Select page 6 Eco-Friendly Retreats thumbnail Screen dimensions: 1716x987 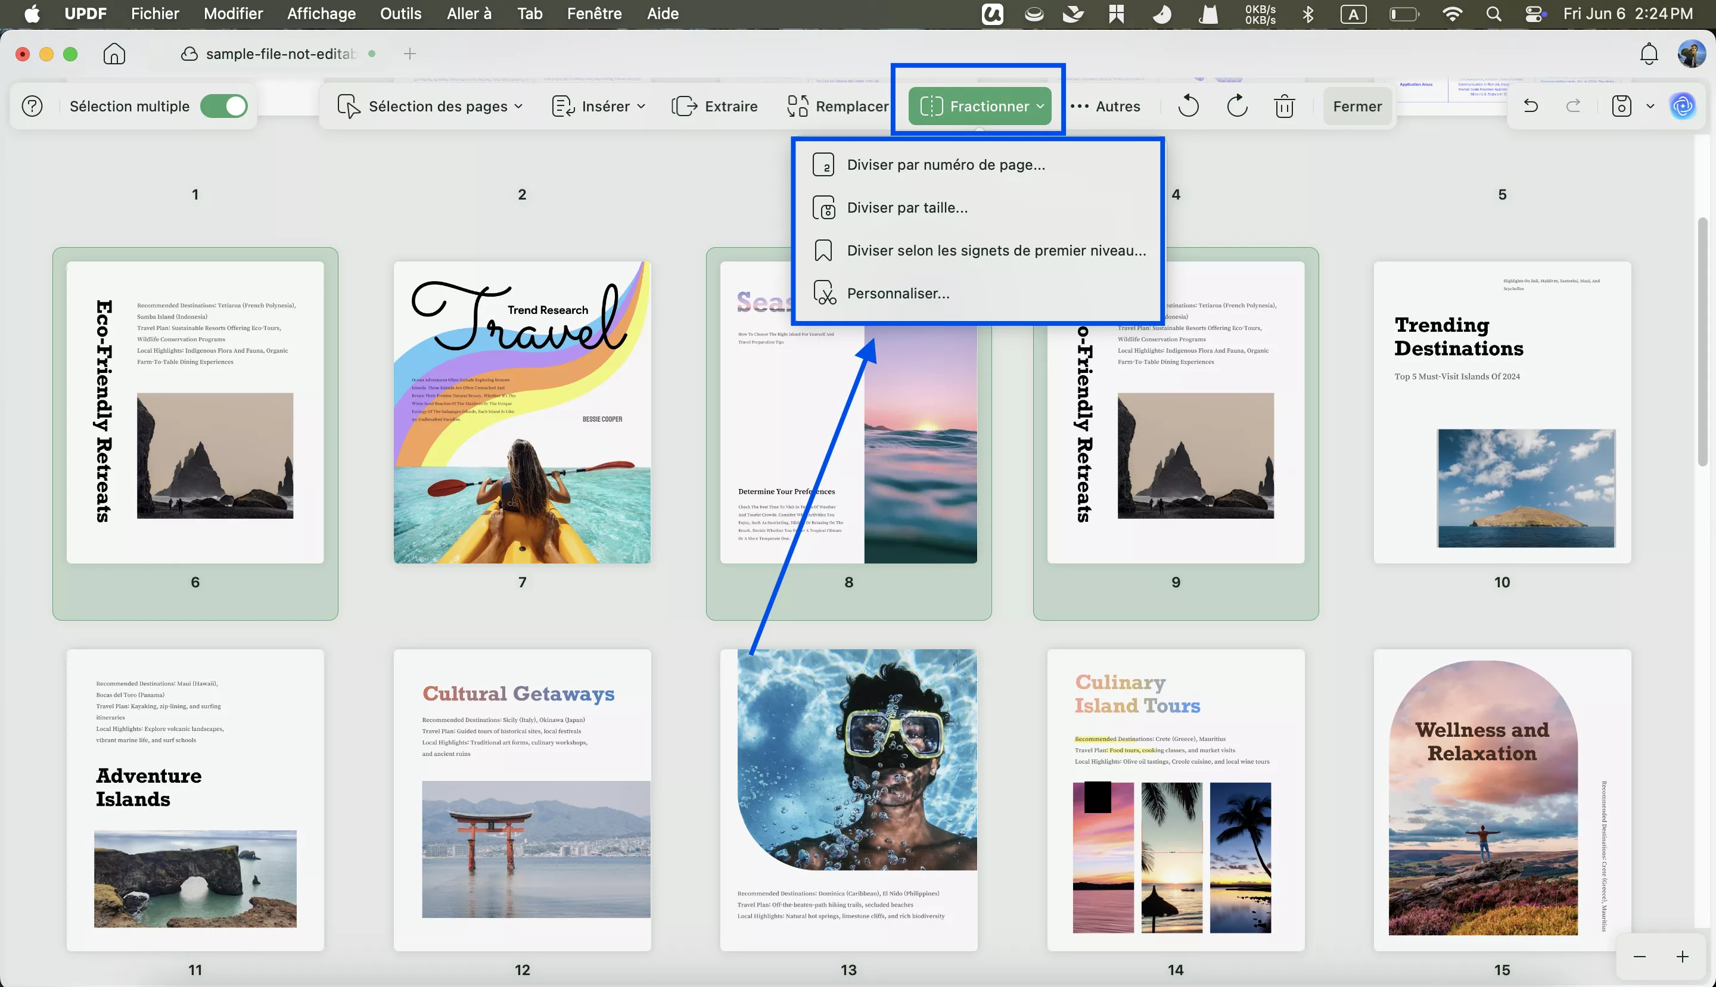click(195, 412)
